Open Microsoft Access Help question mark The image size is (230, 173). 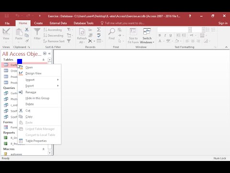click(x=190, y=16)
